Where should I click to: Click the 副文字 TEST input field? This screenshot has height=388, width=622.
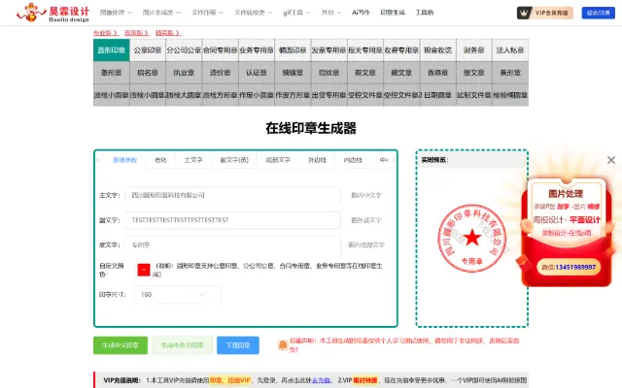[x=233, y=220]
